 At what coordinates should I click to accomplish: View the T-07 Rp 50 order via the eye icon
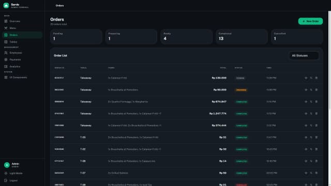click(306, 173)
